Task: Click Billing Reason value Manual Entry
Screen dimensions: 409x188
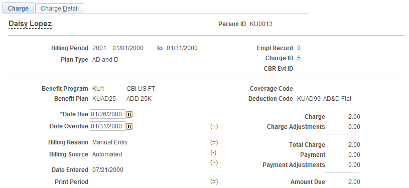Action: (x=110, y=142)
